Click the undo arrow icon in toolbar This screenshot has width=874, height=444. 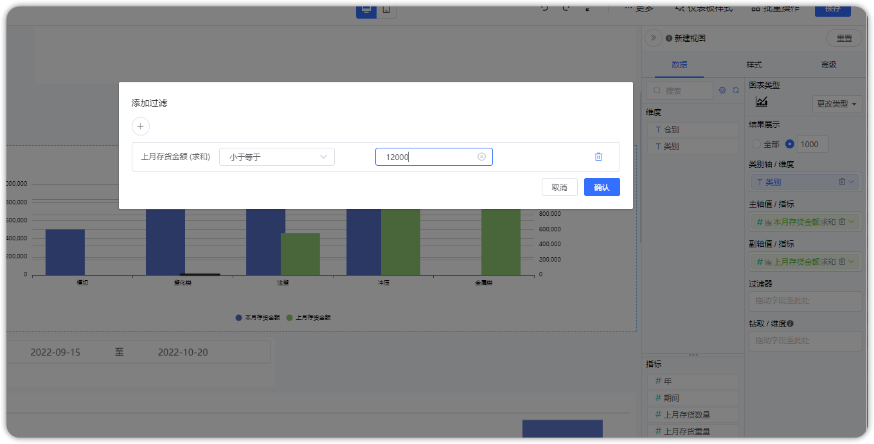[544, 8]
